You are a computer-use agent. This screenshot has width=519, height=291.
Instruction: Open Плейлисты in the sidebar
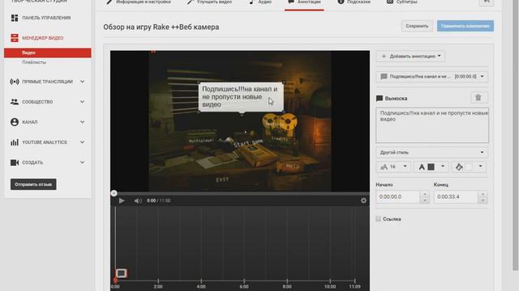pyautogui.click(x=34, y=62)
